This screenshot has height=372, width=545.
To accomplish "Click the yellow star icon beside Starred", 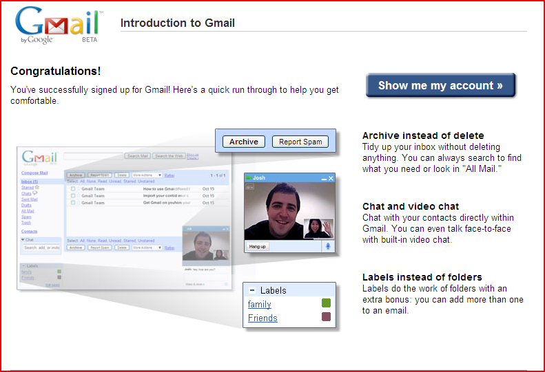I will click(37, 187).
